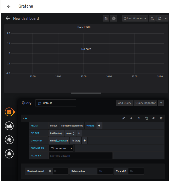Image resolution: width=169 pixels, height=181 pixels.
Task: Expand the Time series format dropdown
Action: click(61, 148)
